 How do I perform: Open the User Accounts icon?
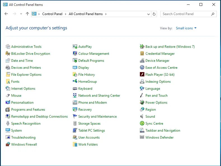75,137
